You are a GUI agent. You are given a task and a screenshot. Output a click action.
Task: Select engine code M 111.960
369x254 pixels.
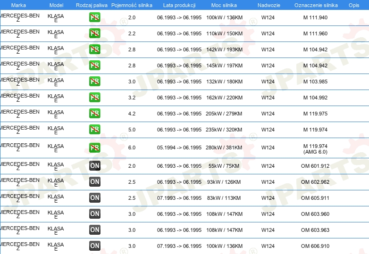click(315, 33)
